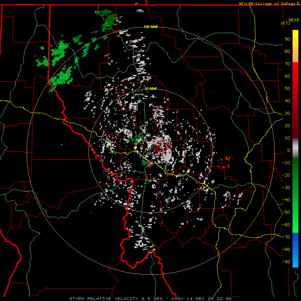Click the positive 70 legend value
Viewport: 301px width, 301px height.
pyautogui.click(x=287, y=64)
